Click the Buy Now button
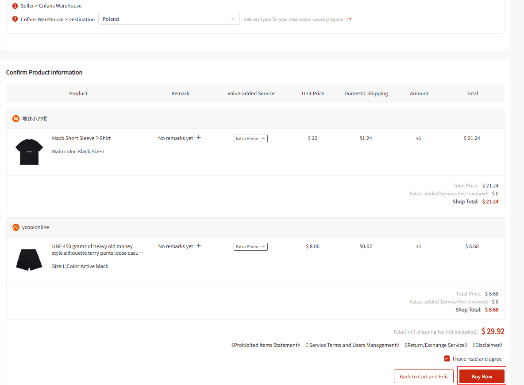 coord(482,377)
